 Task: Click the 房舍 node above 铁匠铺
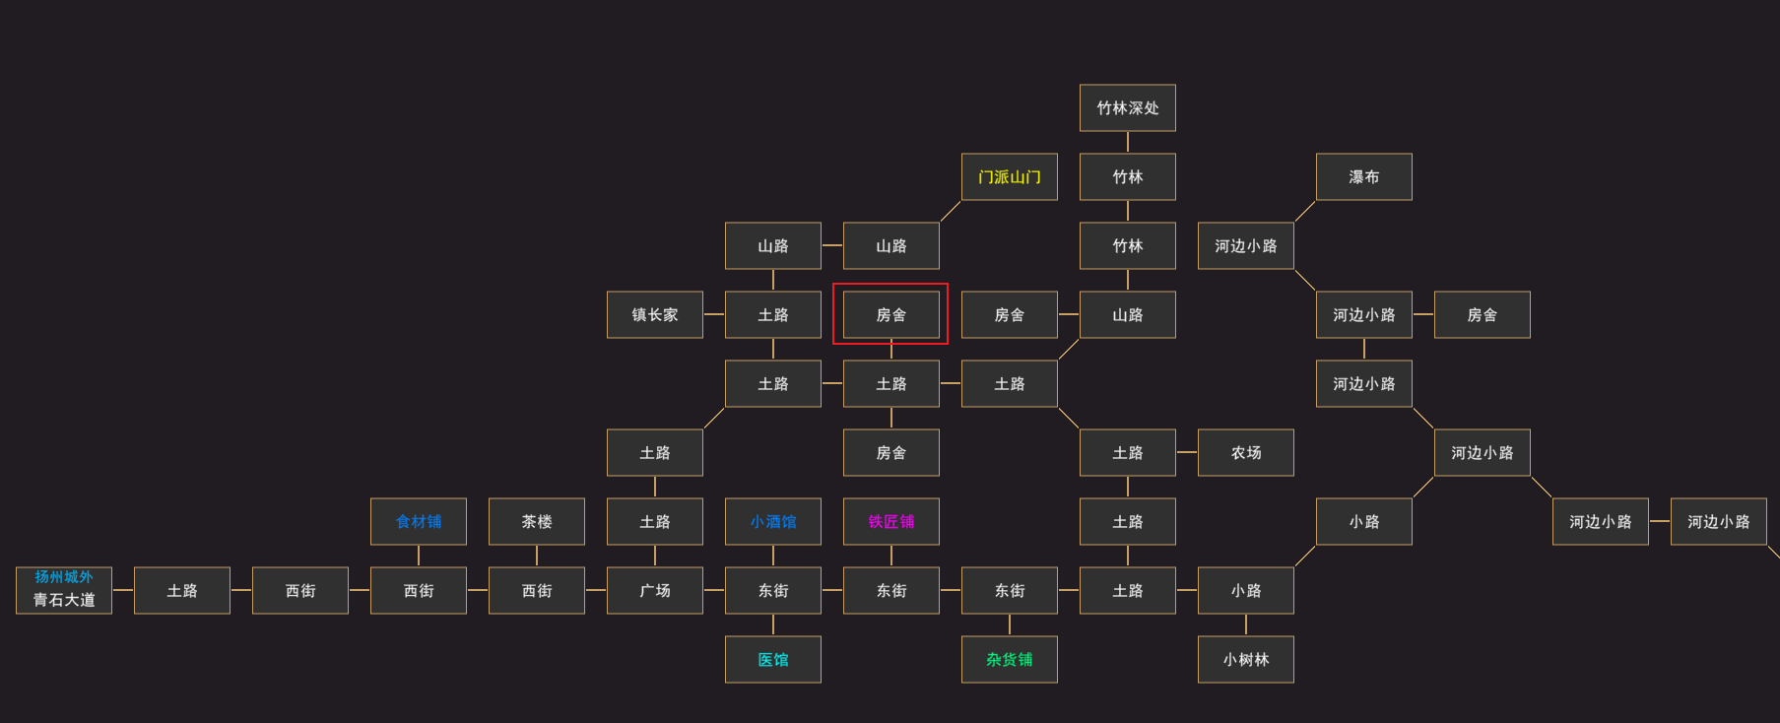890,452
